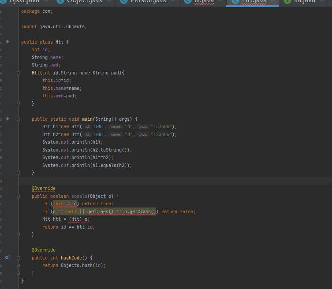Click 'main' in the main method signature
Screen dimensions: 332x289
[87, 119]
